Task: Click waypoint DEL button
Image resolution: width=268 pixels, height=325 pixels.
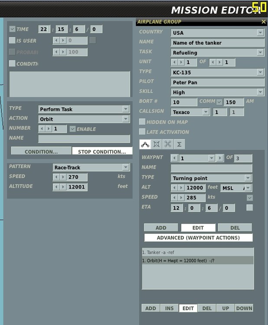Action: coord(235,227)
